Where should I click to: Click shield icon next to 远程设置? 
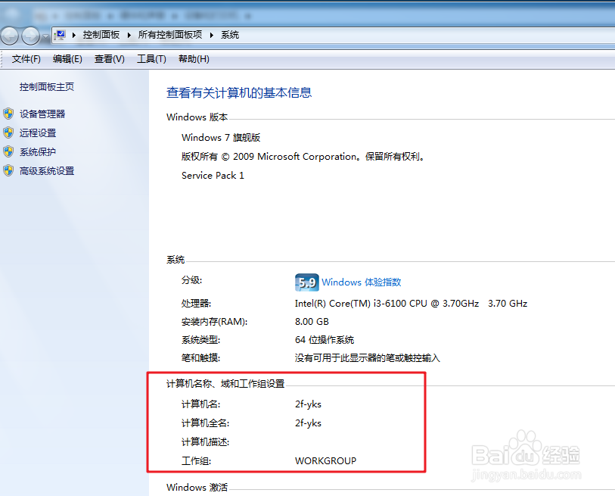8,133
